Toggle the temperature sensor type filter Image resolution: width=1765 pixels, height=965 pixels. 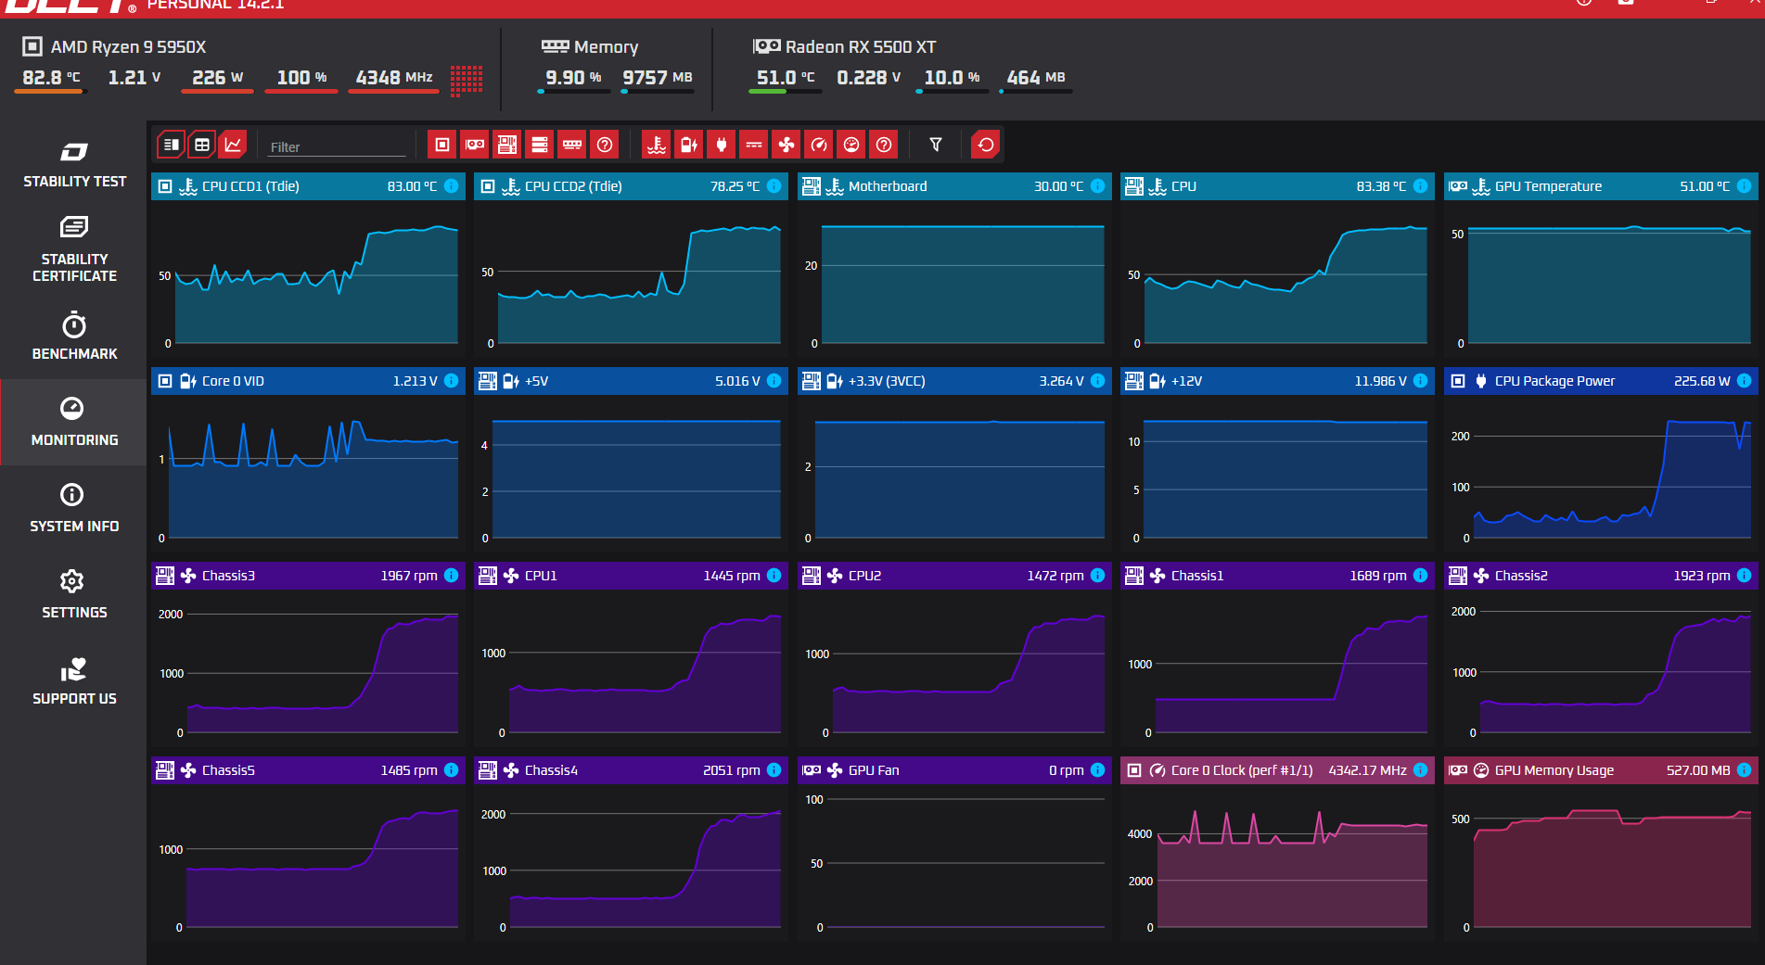tap(657, 145)
